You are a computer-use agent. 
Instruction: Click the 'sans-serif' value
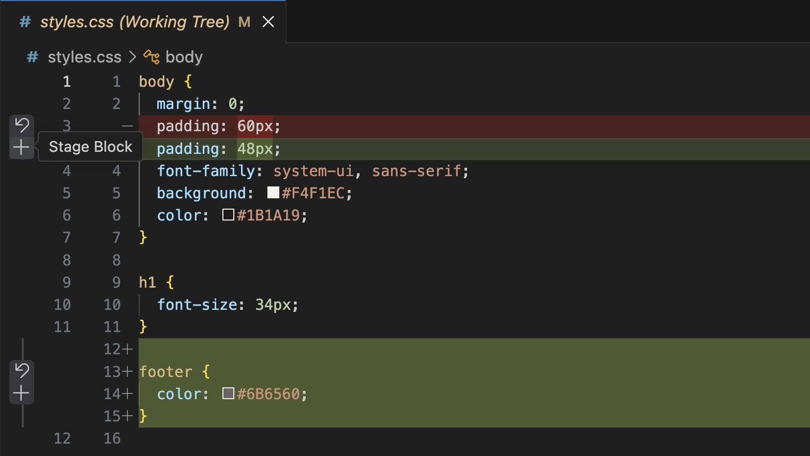[x=417, y=171]
